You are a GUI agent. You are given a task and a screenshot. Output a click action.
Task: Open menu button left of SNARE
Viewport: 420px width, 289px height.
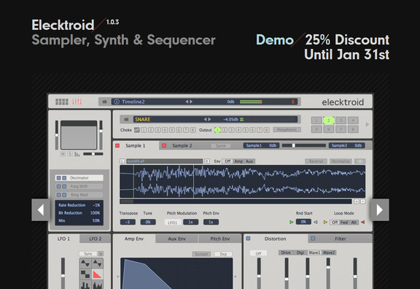click(126, 119)
